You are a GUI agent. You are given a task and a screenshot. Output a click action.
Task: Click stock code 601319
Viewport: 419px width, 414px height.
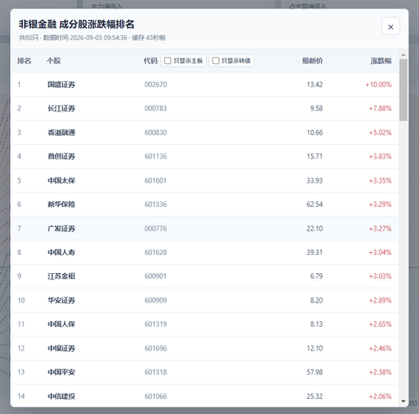click(x=156, y=324)
